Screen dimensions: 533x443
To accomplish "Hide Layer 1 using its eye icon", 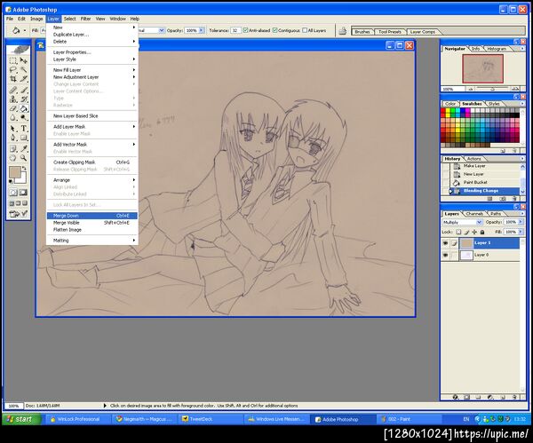I will click(445, 243).
